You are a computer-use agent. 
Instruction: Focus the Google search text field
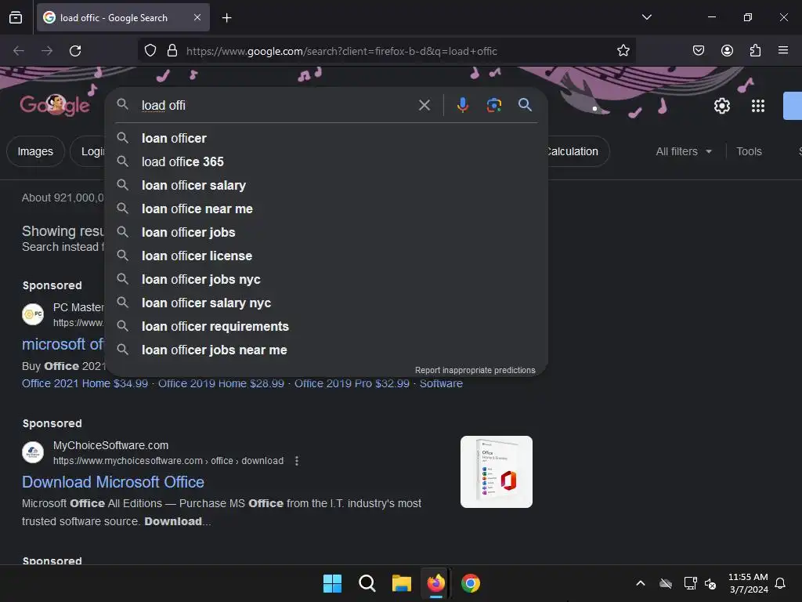tap(276, 106)
